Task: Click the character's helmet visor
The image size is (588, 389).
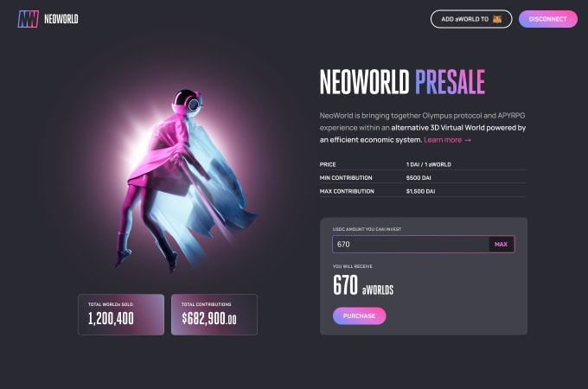Action: tap(194, 105)
